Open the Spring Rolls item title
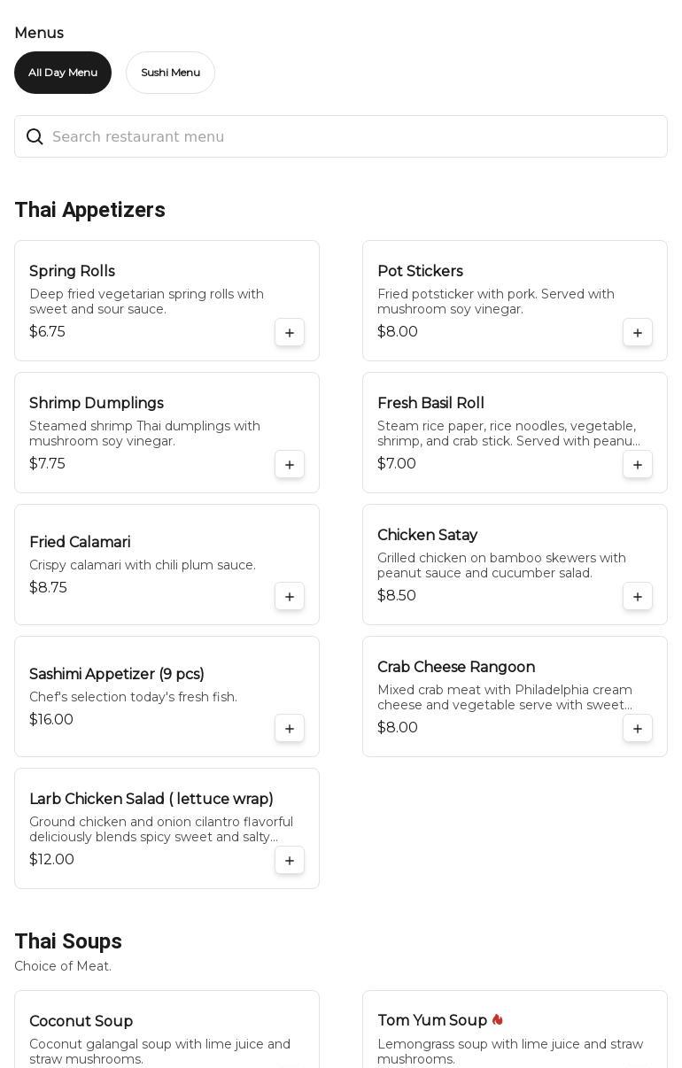This screenshot has height=1068, width=682. tap(72, 271)
